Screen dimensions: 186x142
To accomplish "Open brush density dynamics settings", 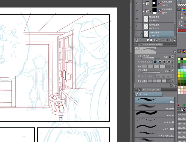I will click(173, 71).
